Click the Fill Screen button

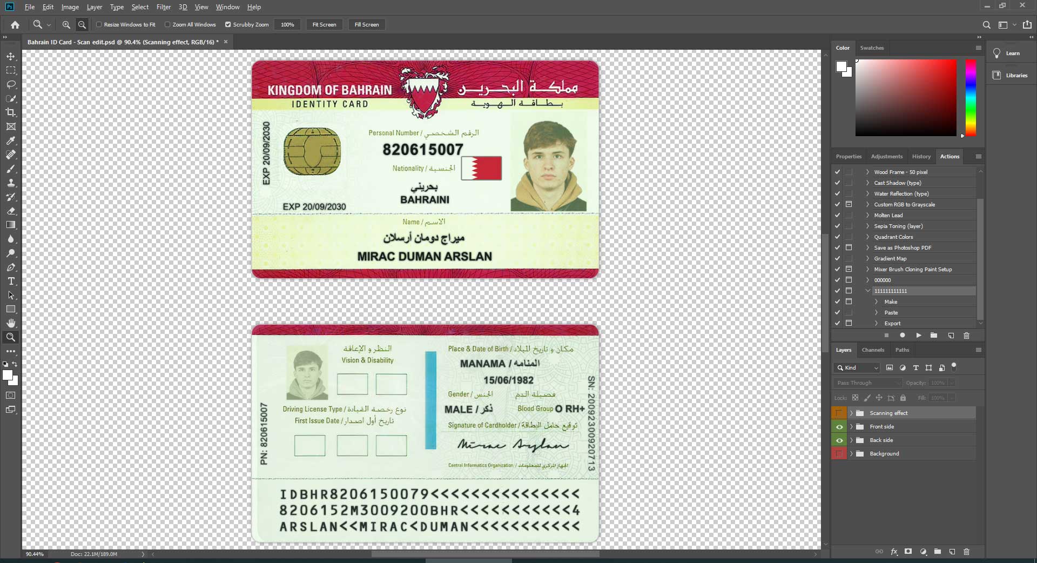pyautogui.click(x=366, y=24)
